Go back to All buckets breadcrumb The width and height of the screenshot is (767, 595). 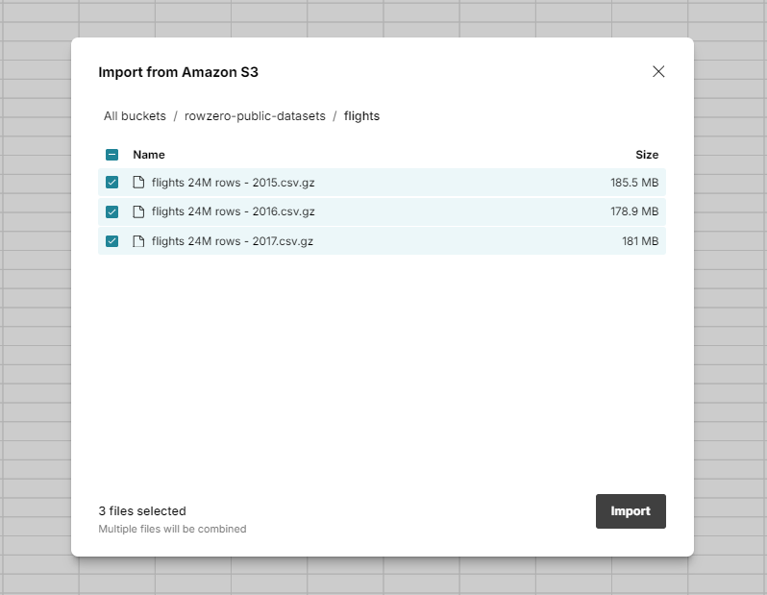tap(135, 116)
